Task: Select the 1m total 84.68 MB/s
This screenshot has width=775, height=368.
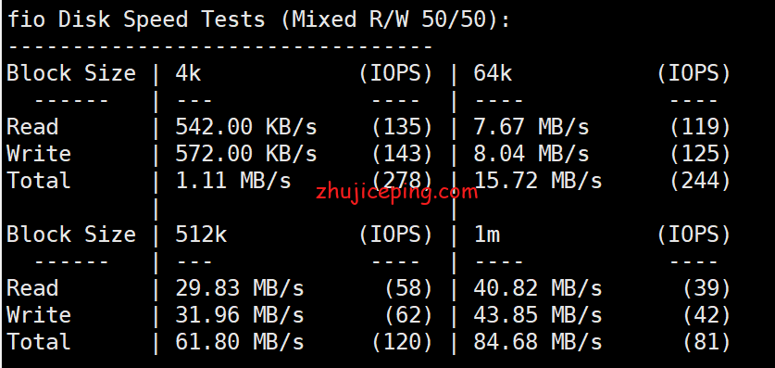Action: click(x=538, y=342)
